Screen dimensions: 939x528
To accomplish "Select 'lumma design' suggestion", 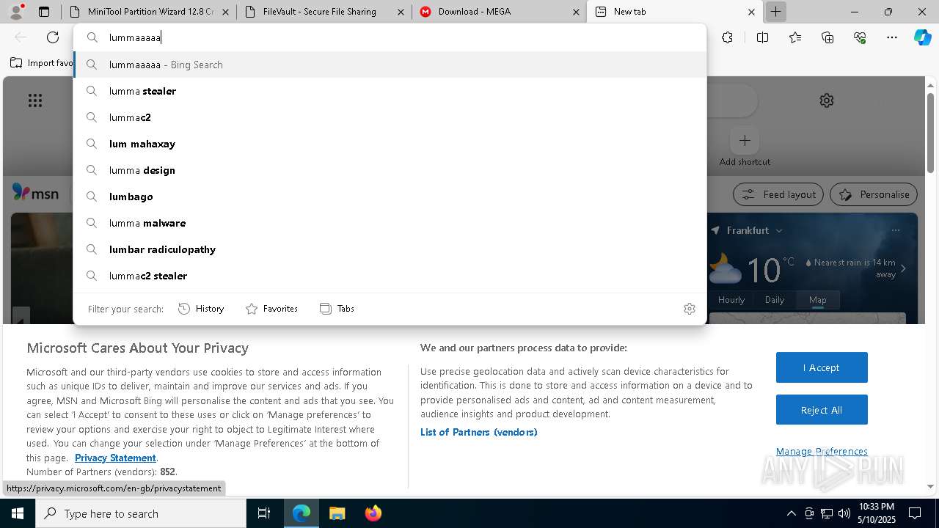I will 390,170.
